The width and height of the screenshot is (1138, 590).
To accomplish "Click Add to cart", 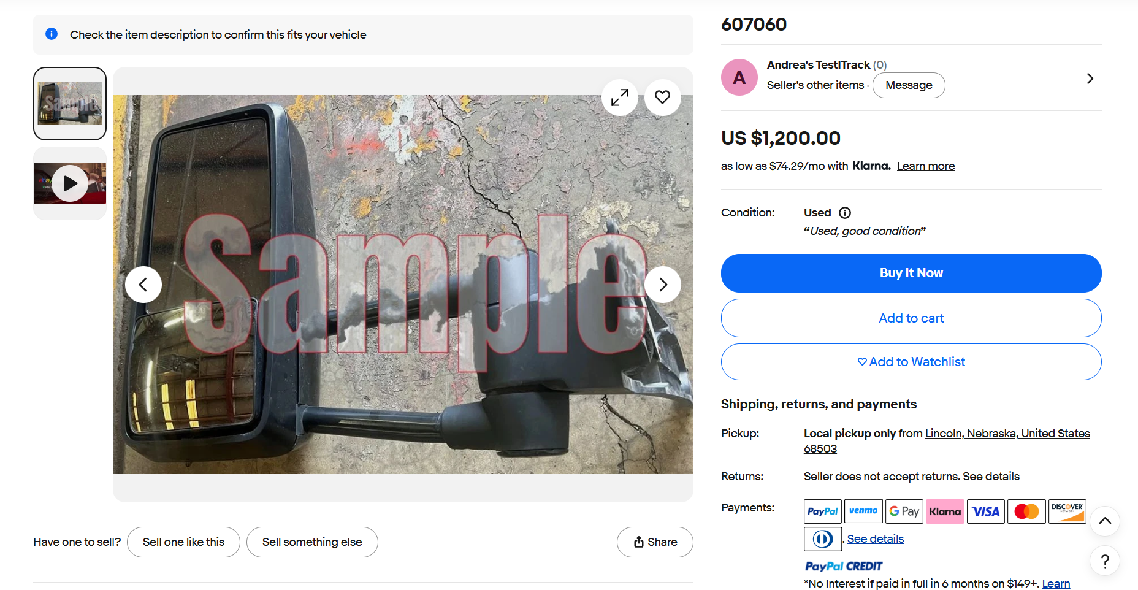I will click(911, 318).
